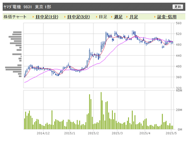The height and width of the screenshot is (141, 188).
Task: Click the tallest green volume bar in chart
Action: point(101,111)
